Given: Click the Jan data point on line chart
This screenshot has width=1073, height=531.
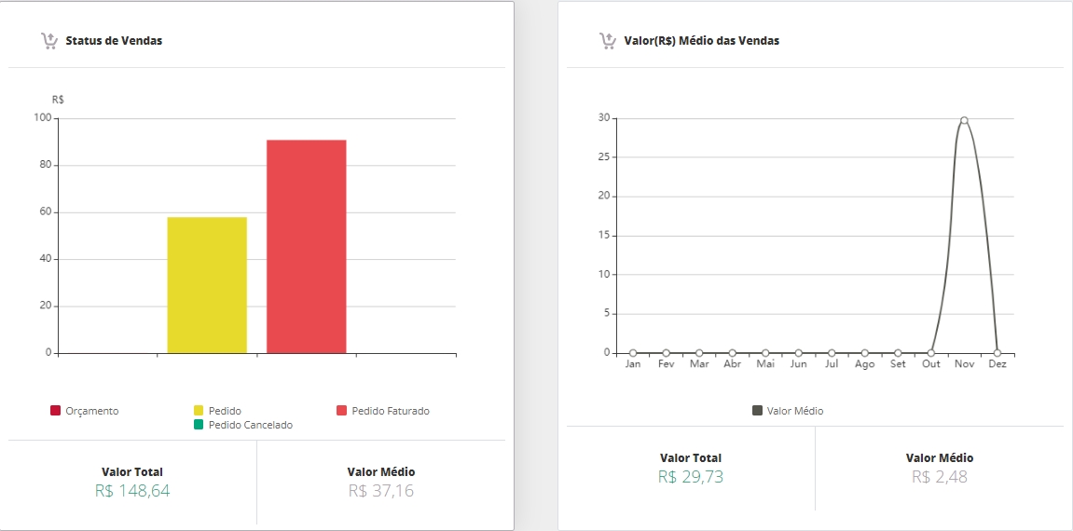Looking at the screenshot, I should click(633, 353).
